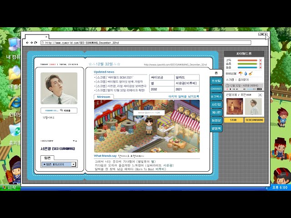Switch to the 다이어리 tab
Image resolution: width=291 pixels, height=218 pixels.
[216, 89]
